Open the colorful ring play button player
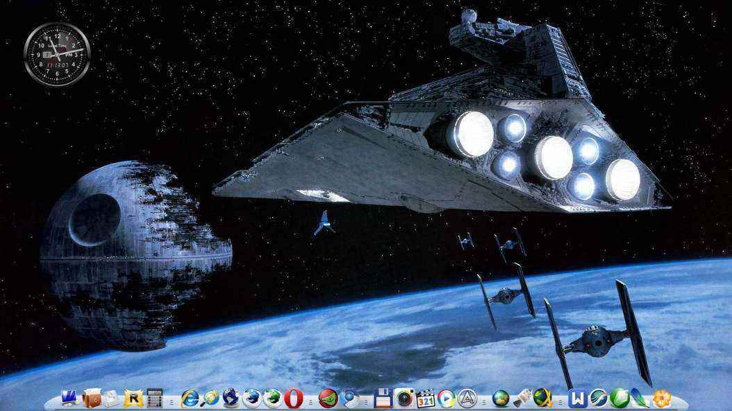732x411 pixels. point(447,399)
